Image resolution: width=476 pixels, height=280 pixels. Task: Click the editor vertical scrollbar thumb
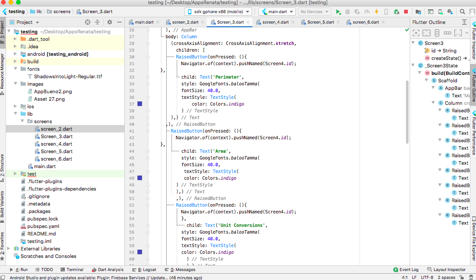tap(407, 112)
